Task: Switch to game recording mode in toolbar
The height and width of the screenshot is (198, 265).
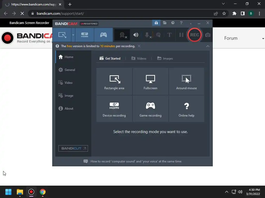Action: 104,35
